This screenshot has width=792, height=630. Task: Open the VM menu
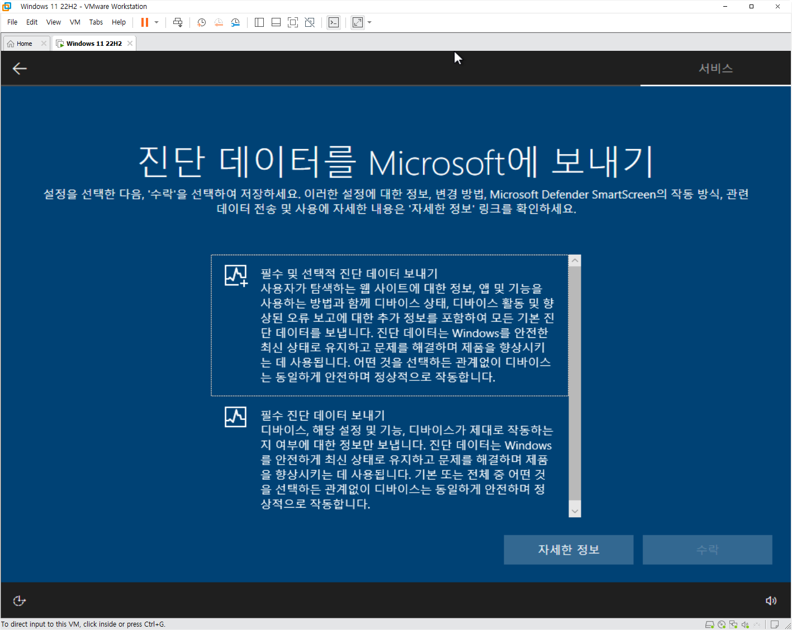(75, 22)
